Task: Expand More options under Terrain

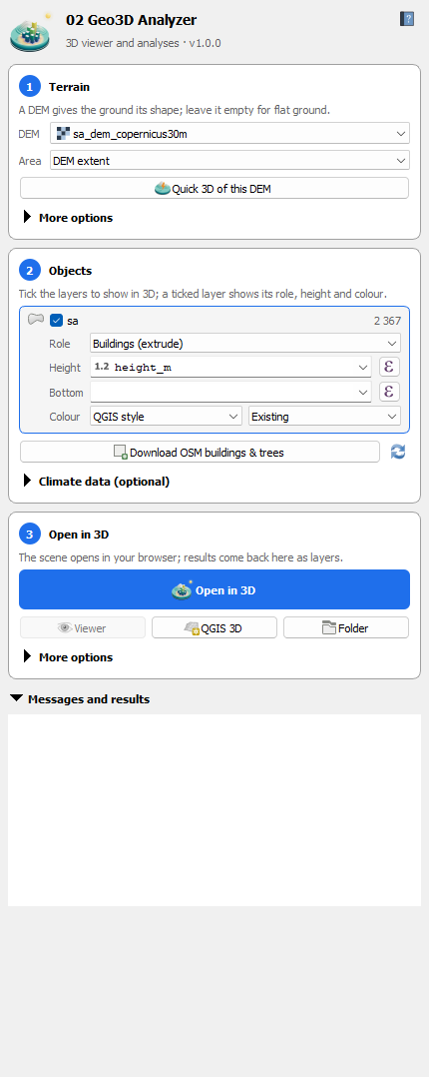Action: [x=67, y=218]
